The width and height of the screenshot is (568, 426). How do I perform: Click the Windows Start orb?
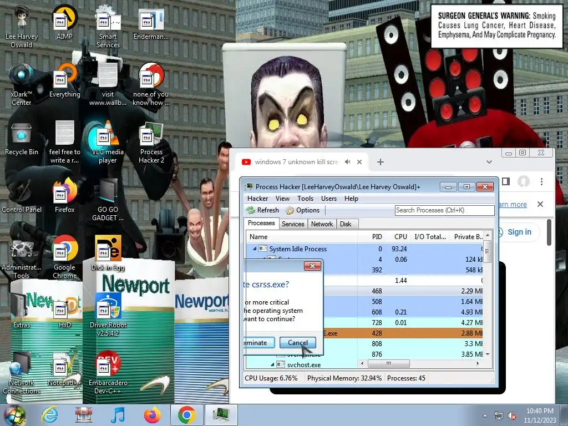click(x=14, y=415)
